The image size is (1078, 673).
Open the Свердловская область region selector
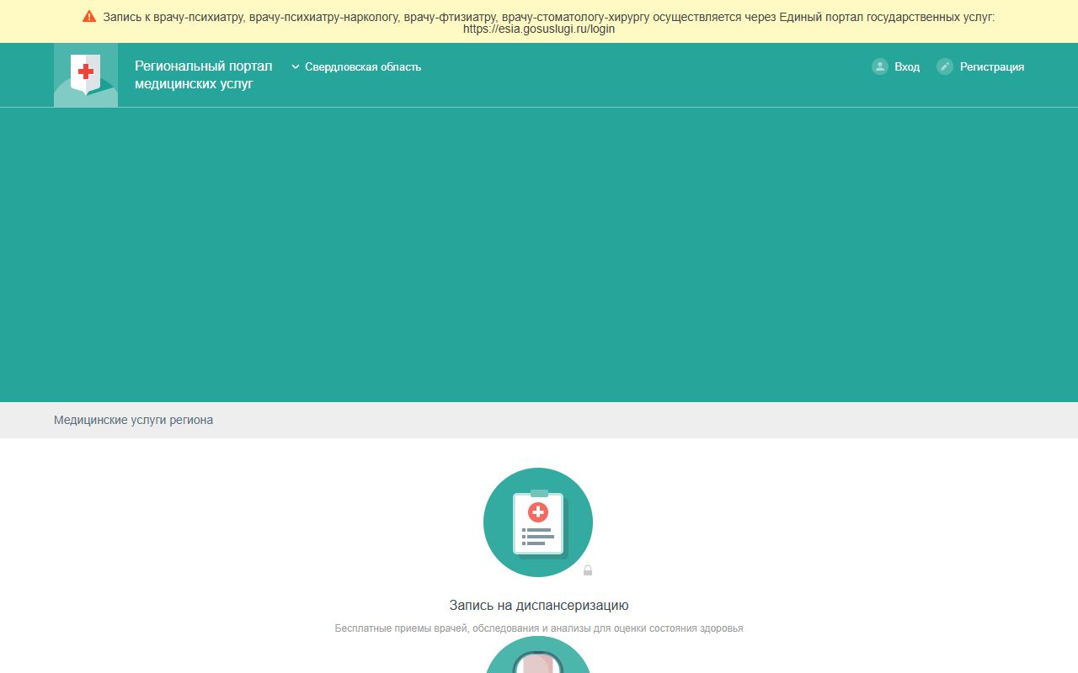(x=356, y=66)
